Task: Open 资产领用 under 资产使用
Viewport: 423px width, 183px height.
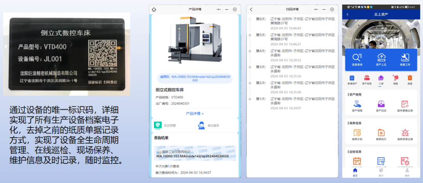Action: point(357,106)
